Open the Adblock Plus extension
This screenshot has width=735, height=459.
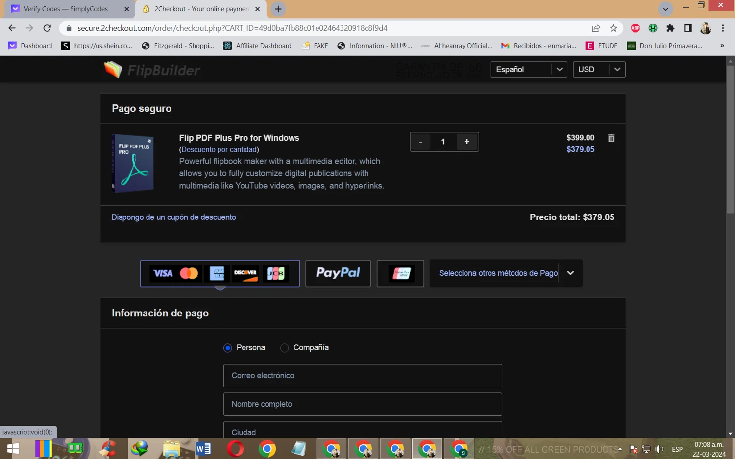pyautogui.click(x=636, y=28)
